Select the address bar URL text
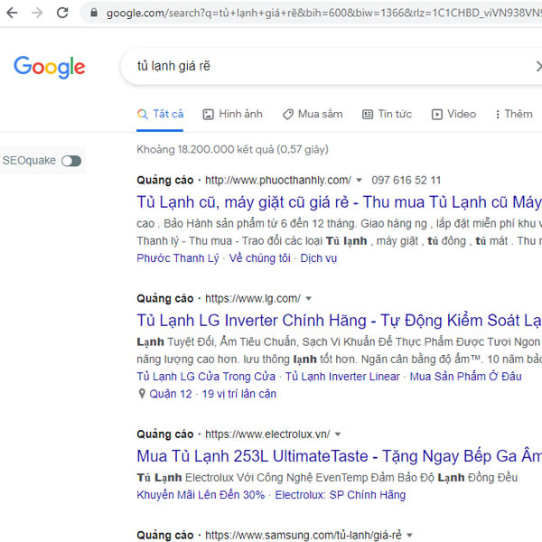Viewport: 542px width, 542px height. click(x=324, y=14)
